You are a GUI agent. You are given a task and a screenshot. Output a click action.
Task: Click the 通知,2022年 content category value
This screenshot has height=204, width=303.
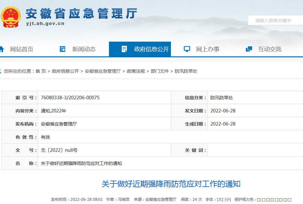53,111
